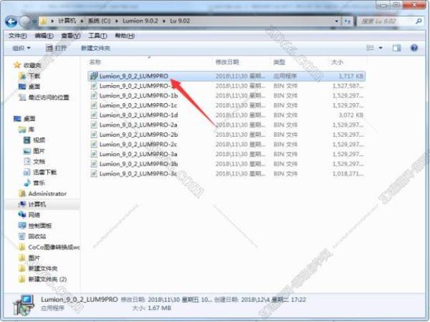Expand the arrow after 计算机 in address path
Viewport: 430px width, 322px height.
(82, 21)
